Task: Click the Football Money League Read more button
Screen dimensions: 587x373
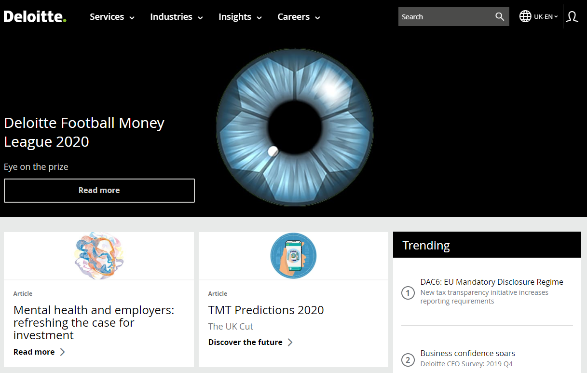Action: (x=99, y=191)
